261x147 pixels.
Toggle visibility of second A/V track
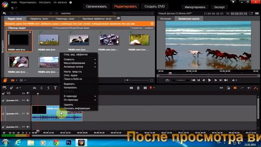tap(24, 114)
